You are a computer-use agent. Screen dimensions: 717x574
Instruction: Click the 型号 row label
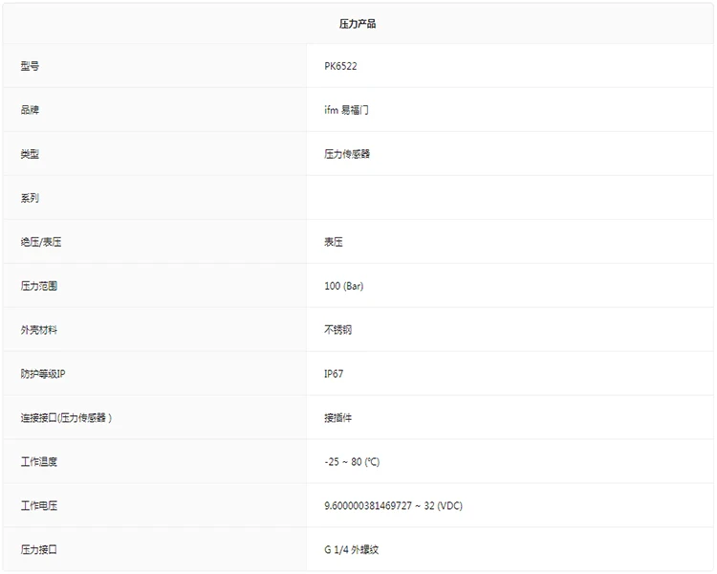[x=30, y=66]
